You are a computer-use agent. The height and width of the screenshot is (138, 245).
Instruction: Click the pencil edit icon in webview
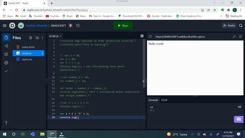pos(234,37)
